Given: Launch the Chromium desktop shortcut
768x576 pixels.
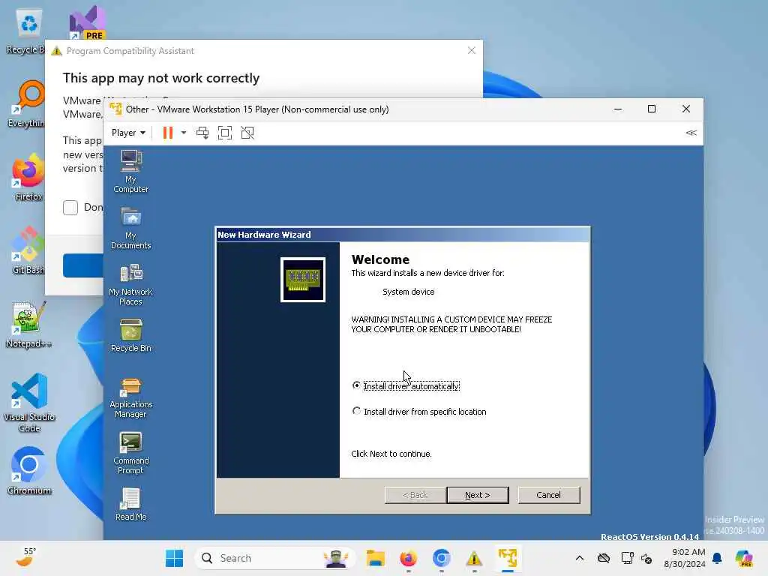Looking at the screenshot, I should coord(29,471).
